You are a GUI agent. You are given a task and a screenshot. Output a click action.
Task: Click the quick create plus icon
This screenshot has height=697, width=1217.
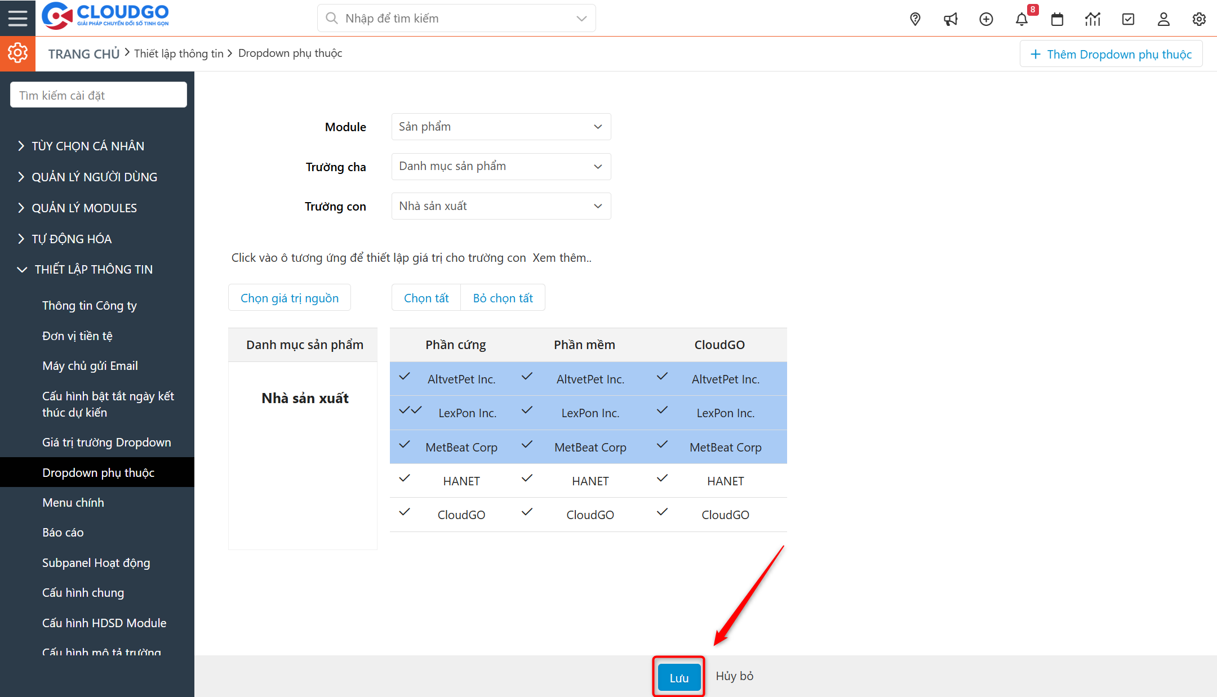click(986, 19)
